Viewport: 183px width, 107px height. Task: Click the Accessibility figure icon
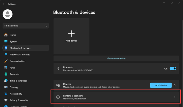pos(6,94)
